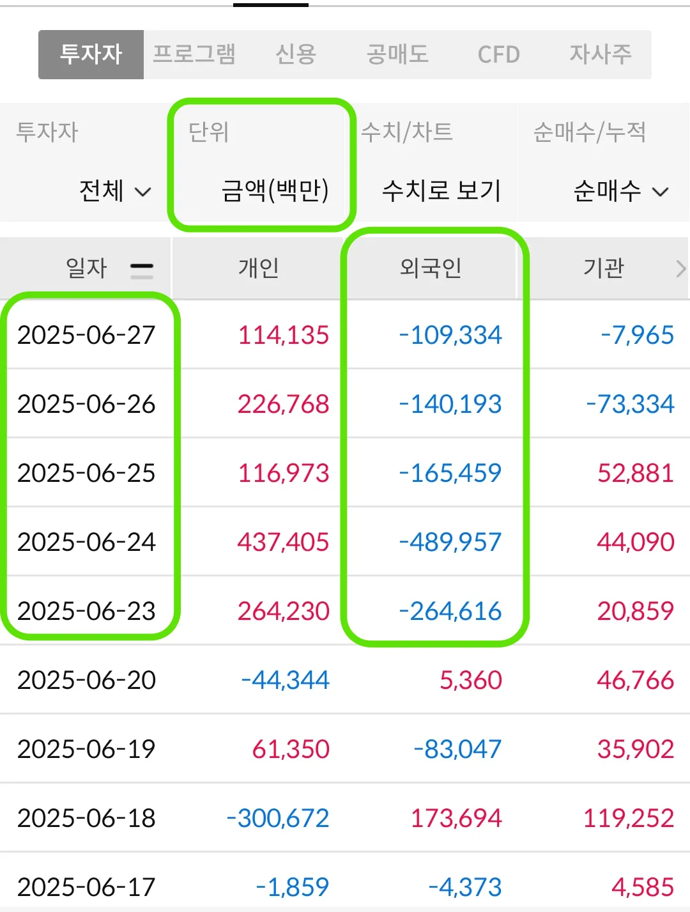Select the 신용 tab
690x912 pixels.
(296, 55)
